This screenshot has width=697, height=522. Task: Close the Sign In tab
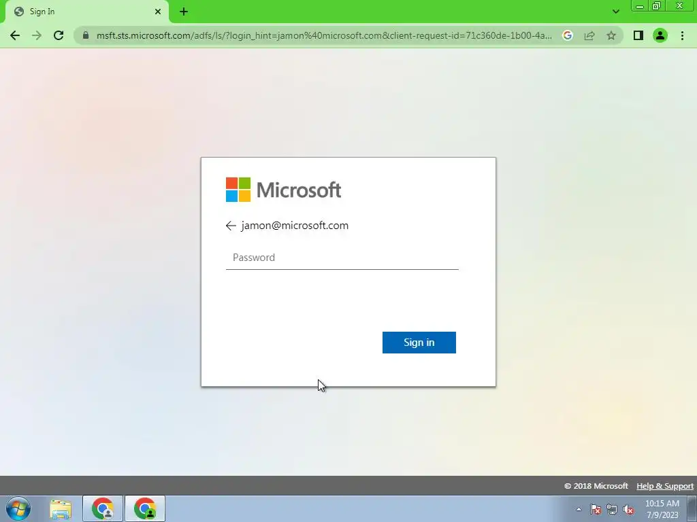pyautogui.click(x=158, y=12)
